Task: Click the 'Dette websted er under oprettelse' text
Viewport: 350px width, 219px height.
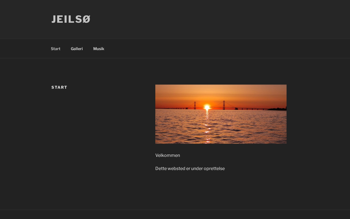Action: click(x=190, y=169)
